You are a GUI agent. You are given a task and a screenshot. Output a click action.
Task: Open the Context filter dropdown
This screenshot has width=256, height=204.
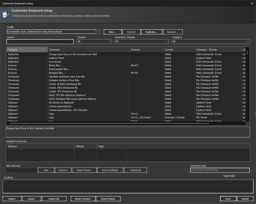click(94, 42)
